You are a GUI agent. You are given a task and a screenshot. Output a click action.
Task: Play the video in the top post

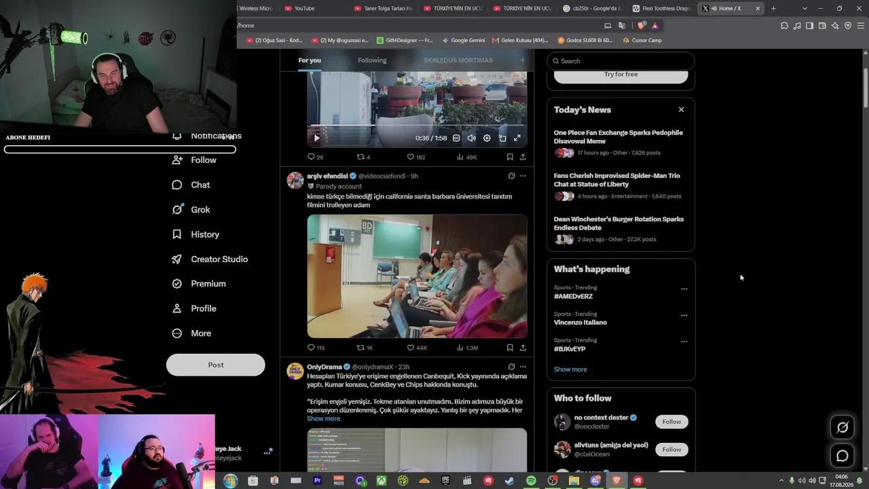pyautogui.click(x=316, y=138)
